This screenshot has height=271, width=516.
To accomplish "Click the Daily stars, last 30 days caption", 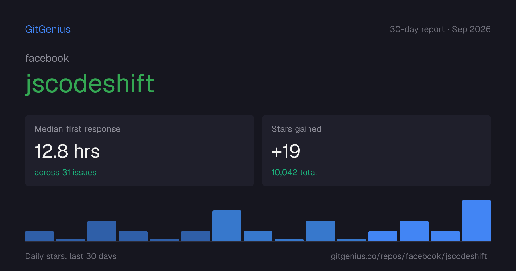I will pos(71,256).
